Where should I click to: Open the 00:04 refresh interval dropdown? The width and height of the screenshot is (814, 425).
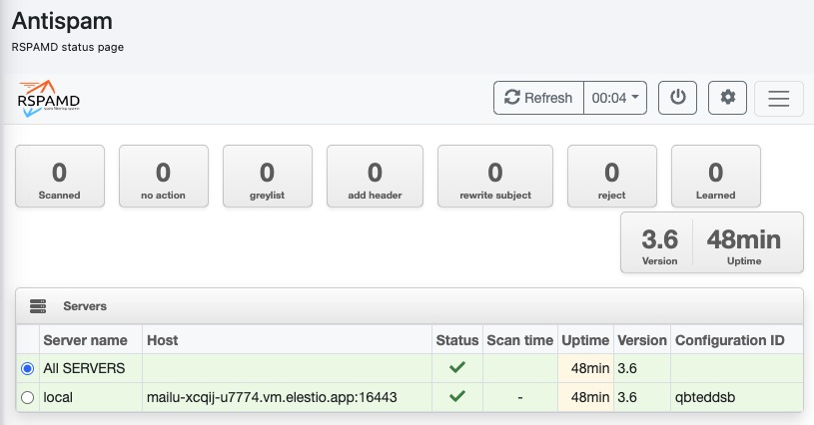(x=617, y=98)
